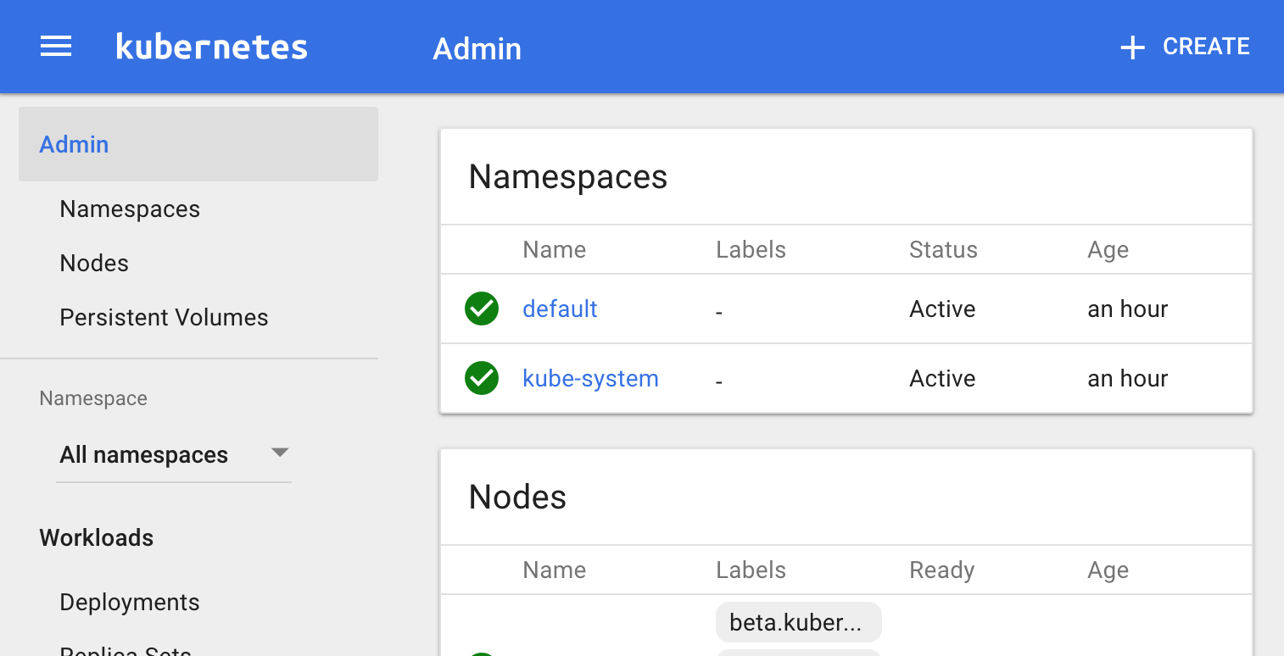Click the Namespace label above the dropdown
The height and width of the screenshot is (656, 1284).
click(x=93, y=398)
